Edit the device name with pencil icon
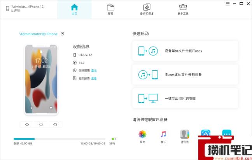Screen dimensions: 252x160 [62, 34]
